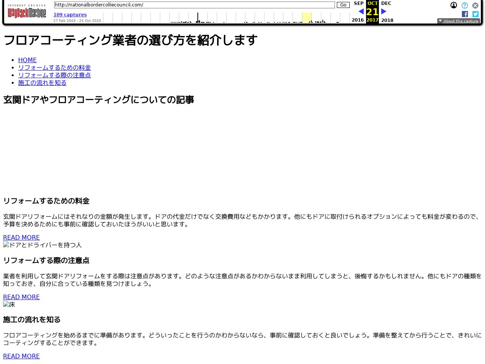The width and height of the screenshot is (485, 364).
Task: Go to previous capture arrow
Action: point(361,11)
